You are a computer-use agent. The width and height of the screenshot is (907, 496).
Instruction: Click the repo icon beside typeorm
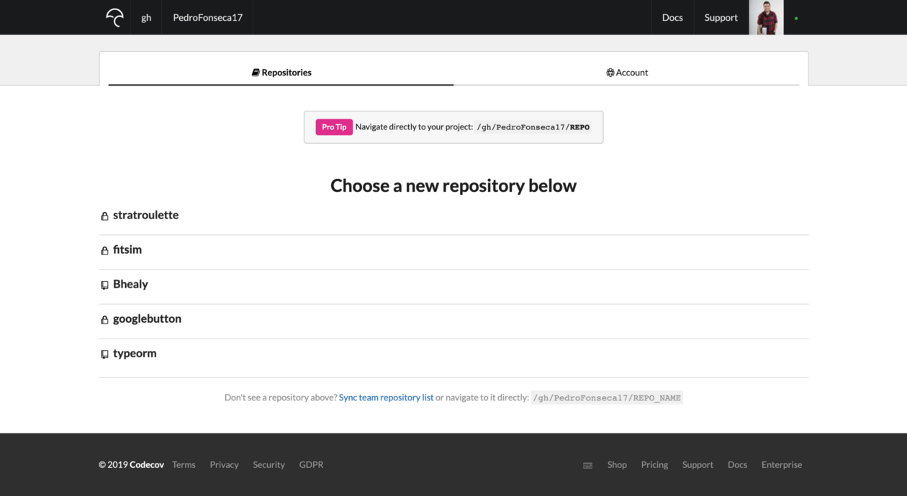(x=104, y=354)
